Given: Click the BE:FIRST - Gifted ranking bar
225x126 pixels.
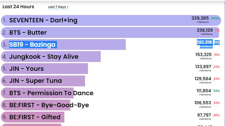Looking at the screenshot, I should tap(32, 117).
